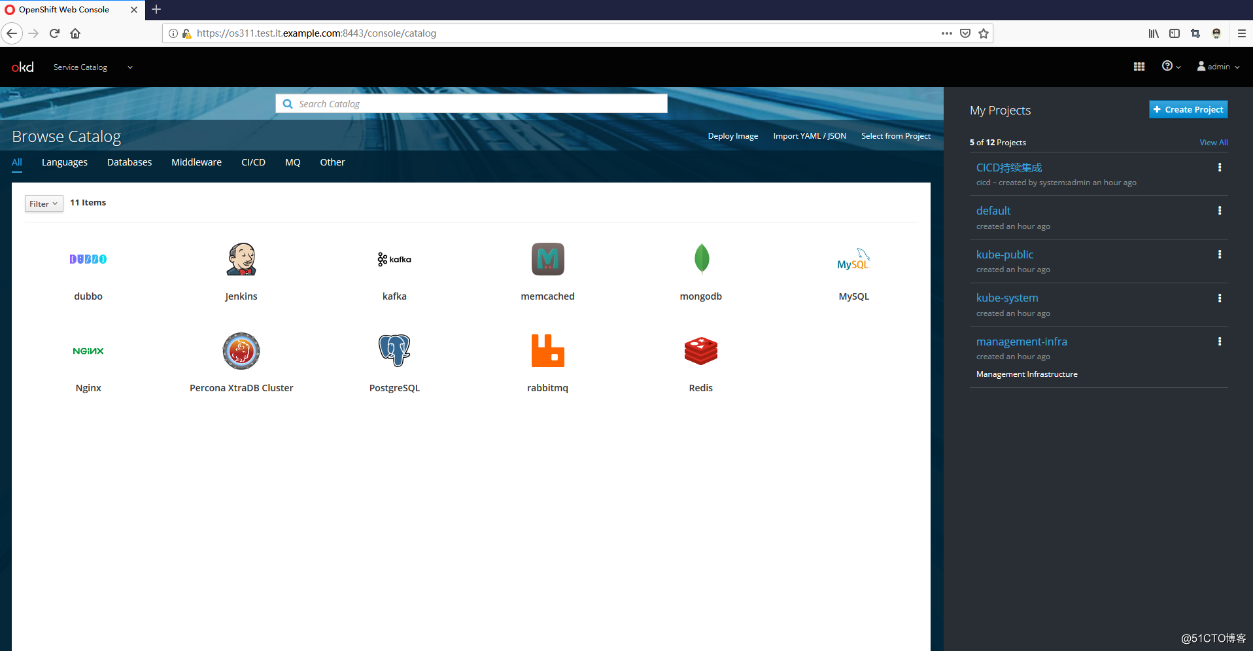This screenshot has height=651, width=1253.
Task: Select the PostgreSQL elephant icon
Action: (x=394, y=351)
